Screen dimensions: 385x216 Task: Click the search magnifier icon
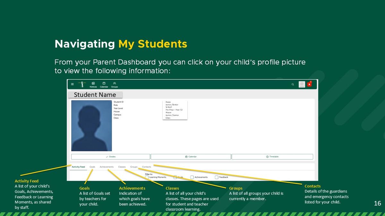click(x=293, y=84)
